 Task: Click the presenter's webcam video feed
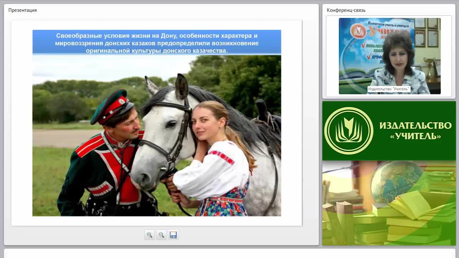point(389,56)
